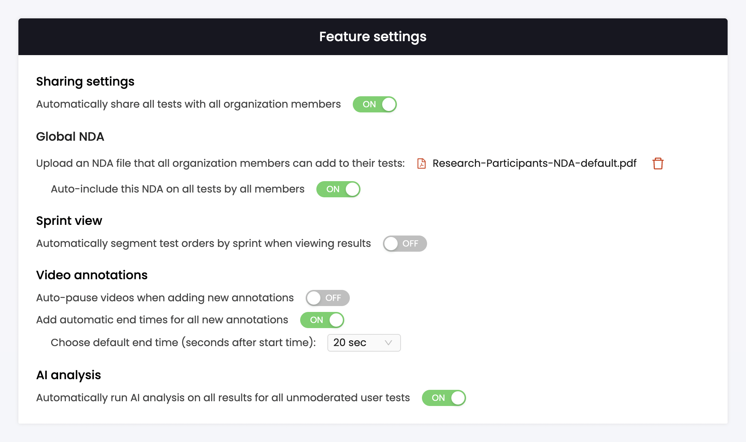746x442 pixels.
Task: Enable auto-pause videos when adding annotations
Action: 327,298
